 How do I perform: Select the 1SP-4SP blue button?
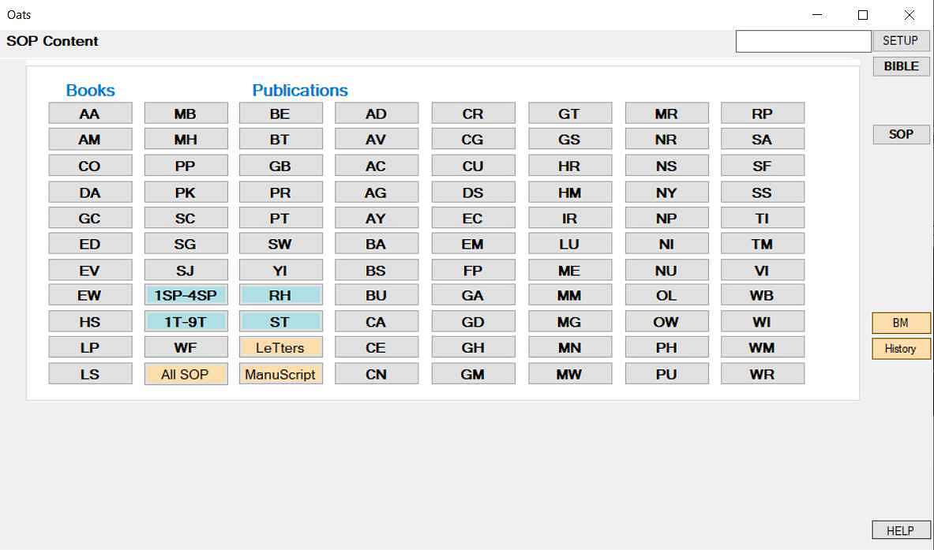(x=186, y=295)
